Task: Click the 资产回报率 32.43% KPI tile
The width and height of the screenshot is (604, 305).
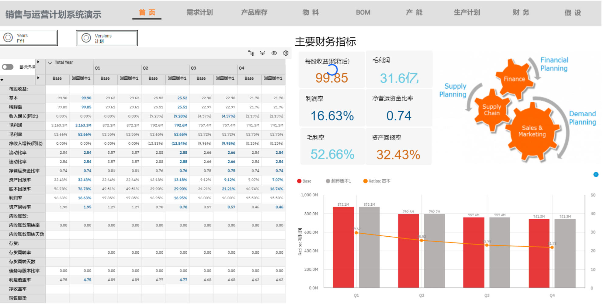Action: (399, 146)
